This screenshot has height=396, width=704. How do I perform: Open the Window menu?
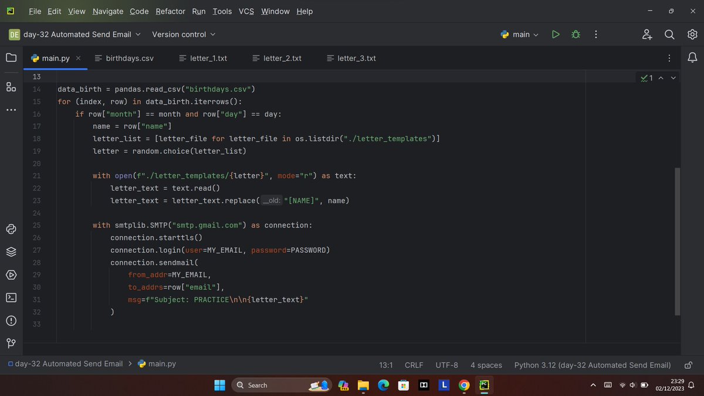275,11
